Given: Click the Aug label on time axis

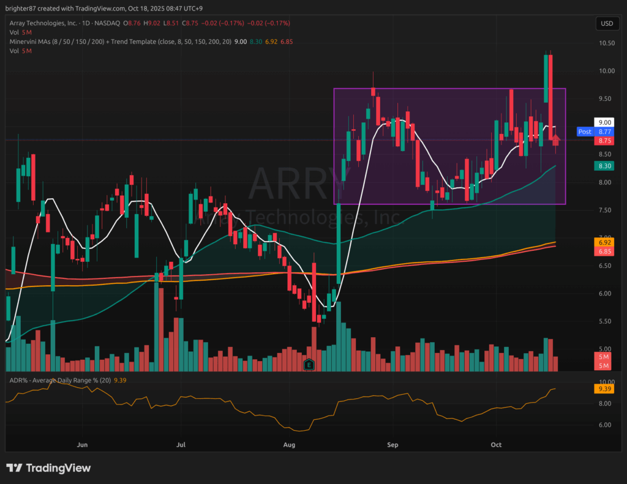Looking at the screenshot, I should [x=290, y=445].
